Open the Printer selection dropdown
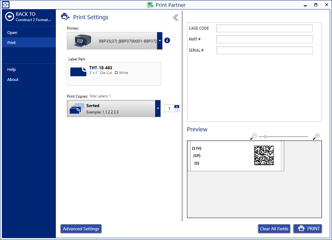 pos(160,41)
